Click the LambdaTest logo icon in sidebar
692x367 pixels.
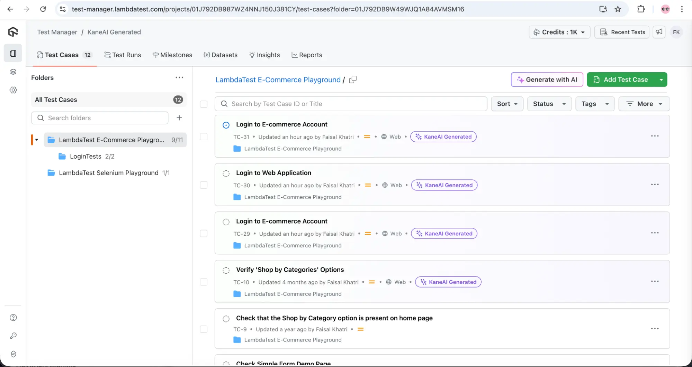pos(13,32)
